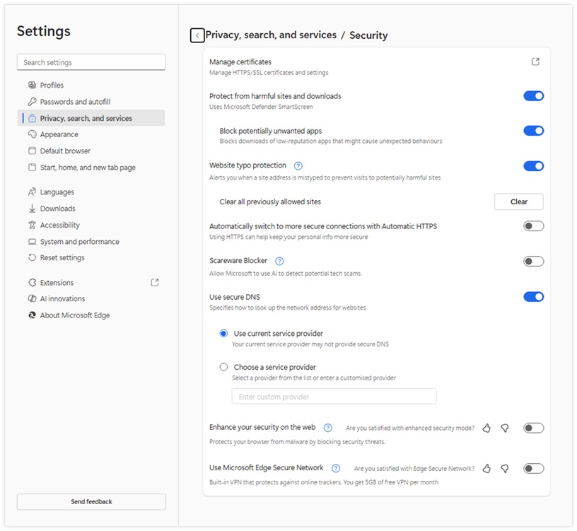Screen dimensions: 577x531
Task: Enable Automatic HTTPS toggle
Action: coord(533,226)
